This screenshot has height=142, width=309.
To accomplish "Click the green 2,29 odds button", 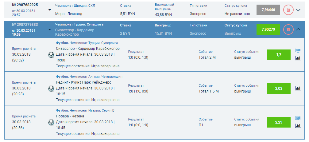I will click(279, 122).
